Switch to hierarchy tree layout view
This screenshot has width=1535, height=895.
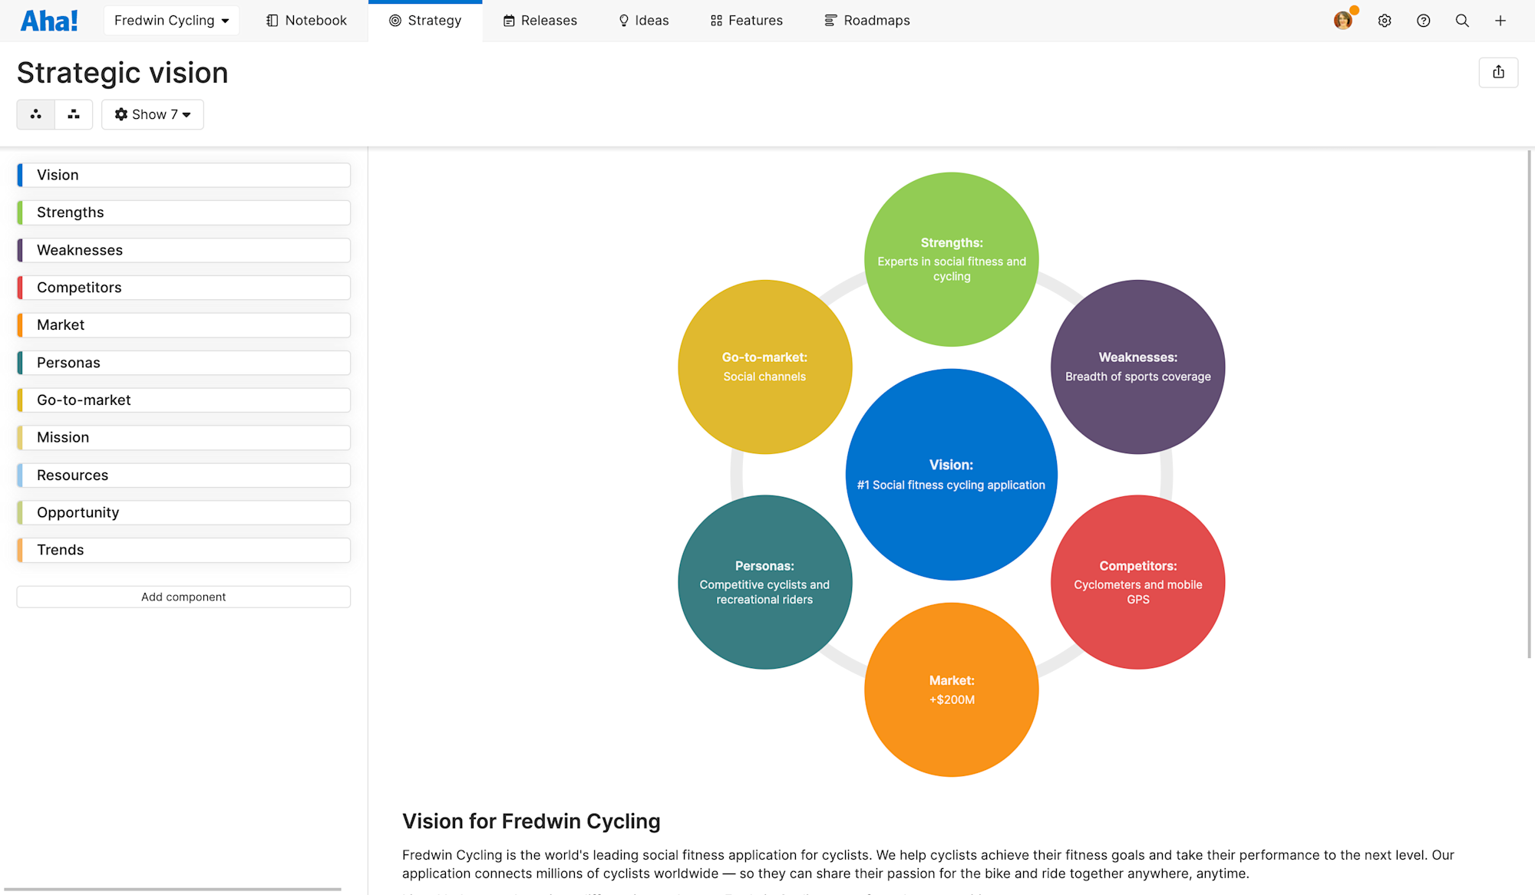74,114
